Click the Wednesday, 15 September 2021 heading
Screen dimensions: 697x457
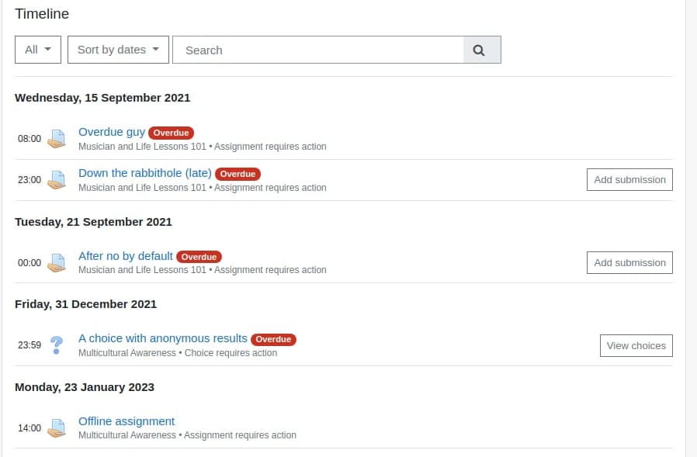coord(102,98)
